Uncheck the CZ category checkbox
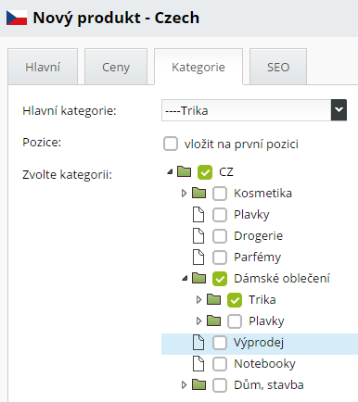 (205, 172)
